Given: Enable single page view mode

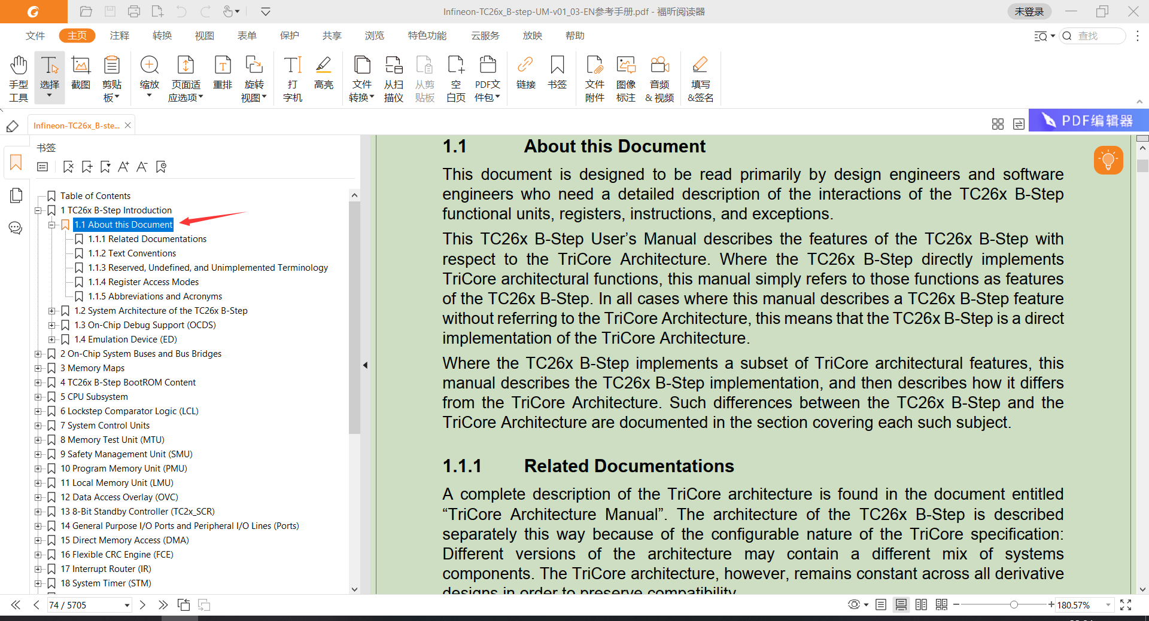Looking at the screenshot, I should click(881, 605).
